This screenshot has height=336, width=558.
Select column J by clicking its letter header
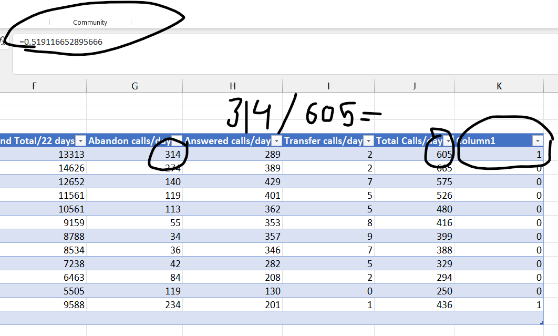tap(414, 85)
